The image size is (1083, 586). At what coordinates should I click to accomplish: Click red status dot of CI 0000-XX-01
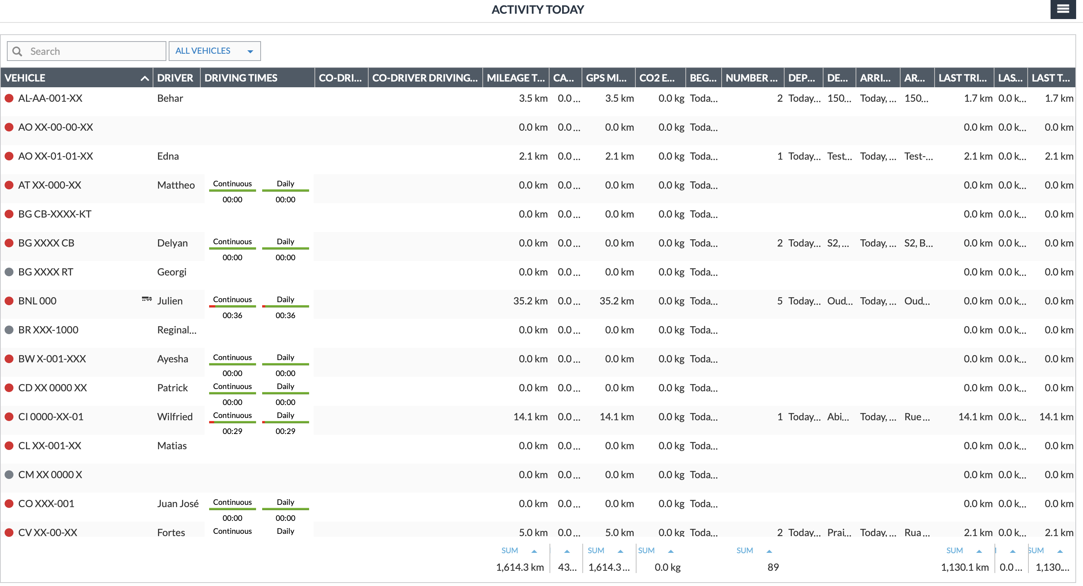(9, 417)
